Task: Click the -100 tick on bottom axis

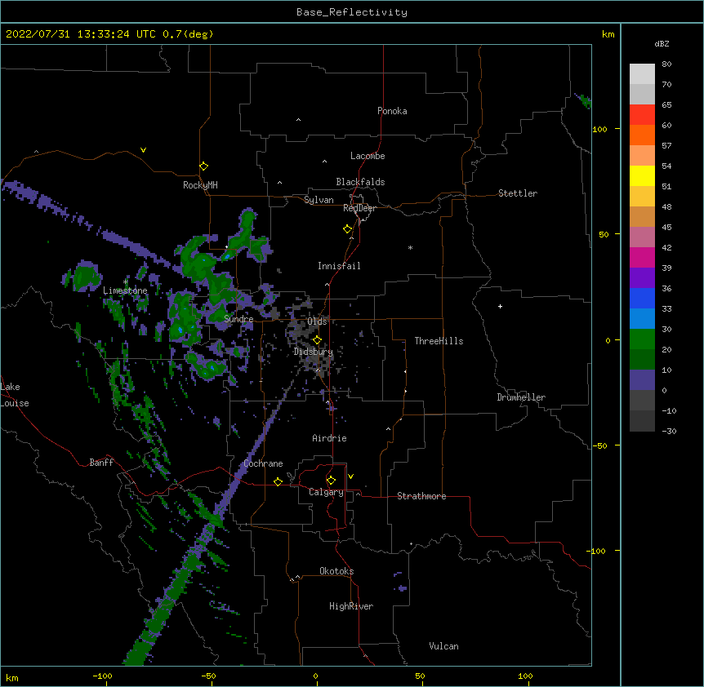Action: (102, 676)
